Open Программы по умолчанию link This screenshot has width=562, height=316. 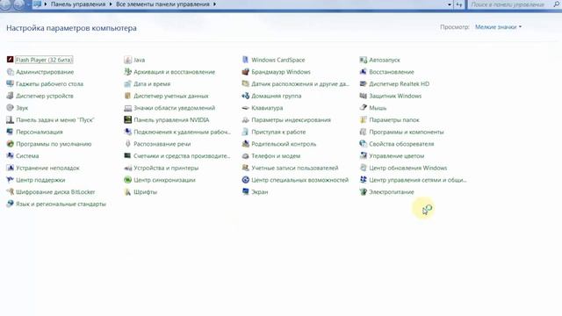pos(54,144)
